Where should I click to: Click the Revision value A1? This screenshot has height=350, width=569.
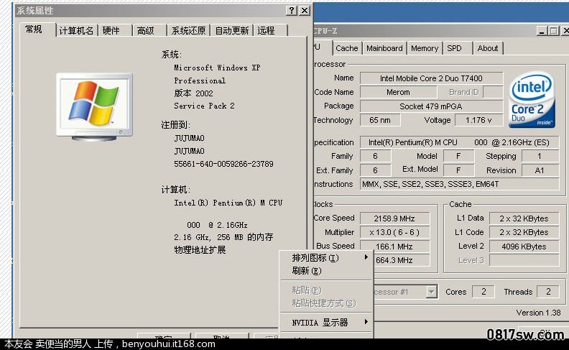540,170
